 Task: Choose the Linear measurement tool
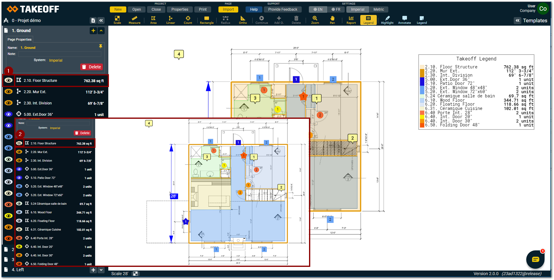(x=171, y=20)
